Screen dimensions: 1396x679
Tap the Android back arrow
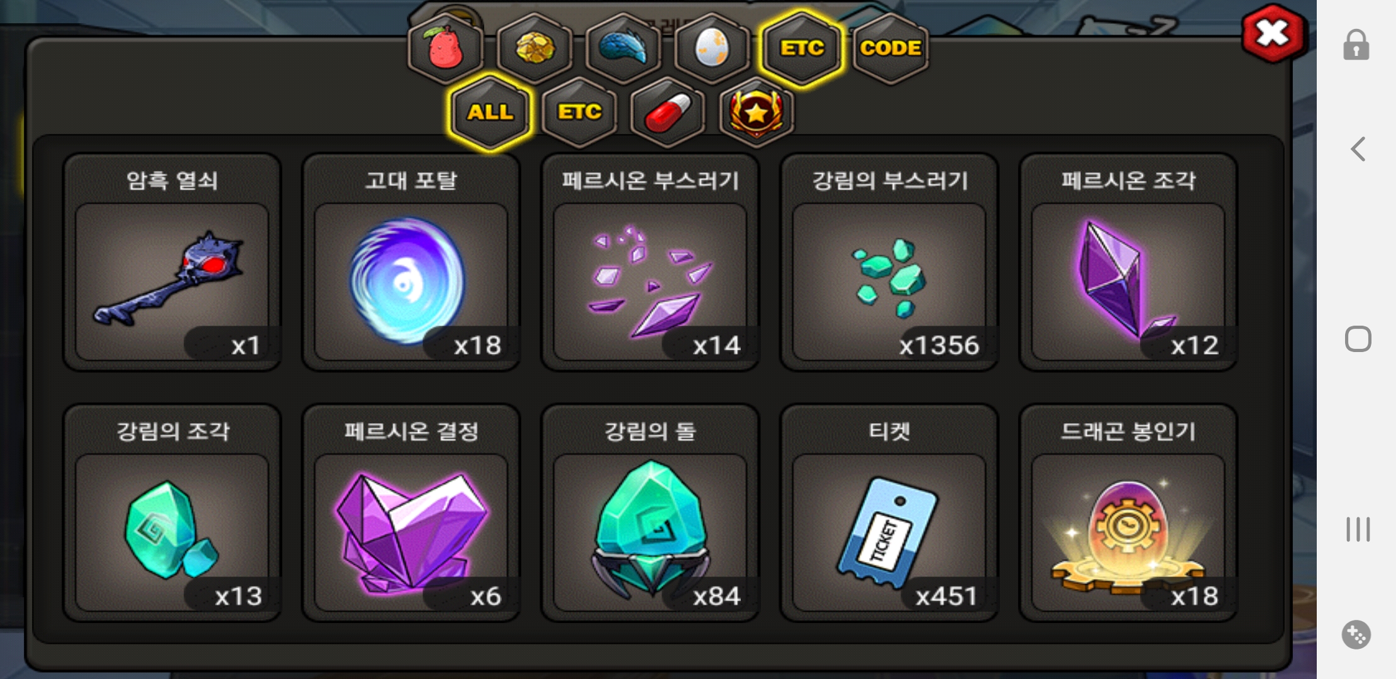[1358, 149]
